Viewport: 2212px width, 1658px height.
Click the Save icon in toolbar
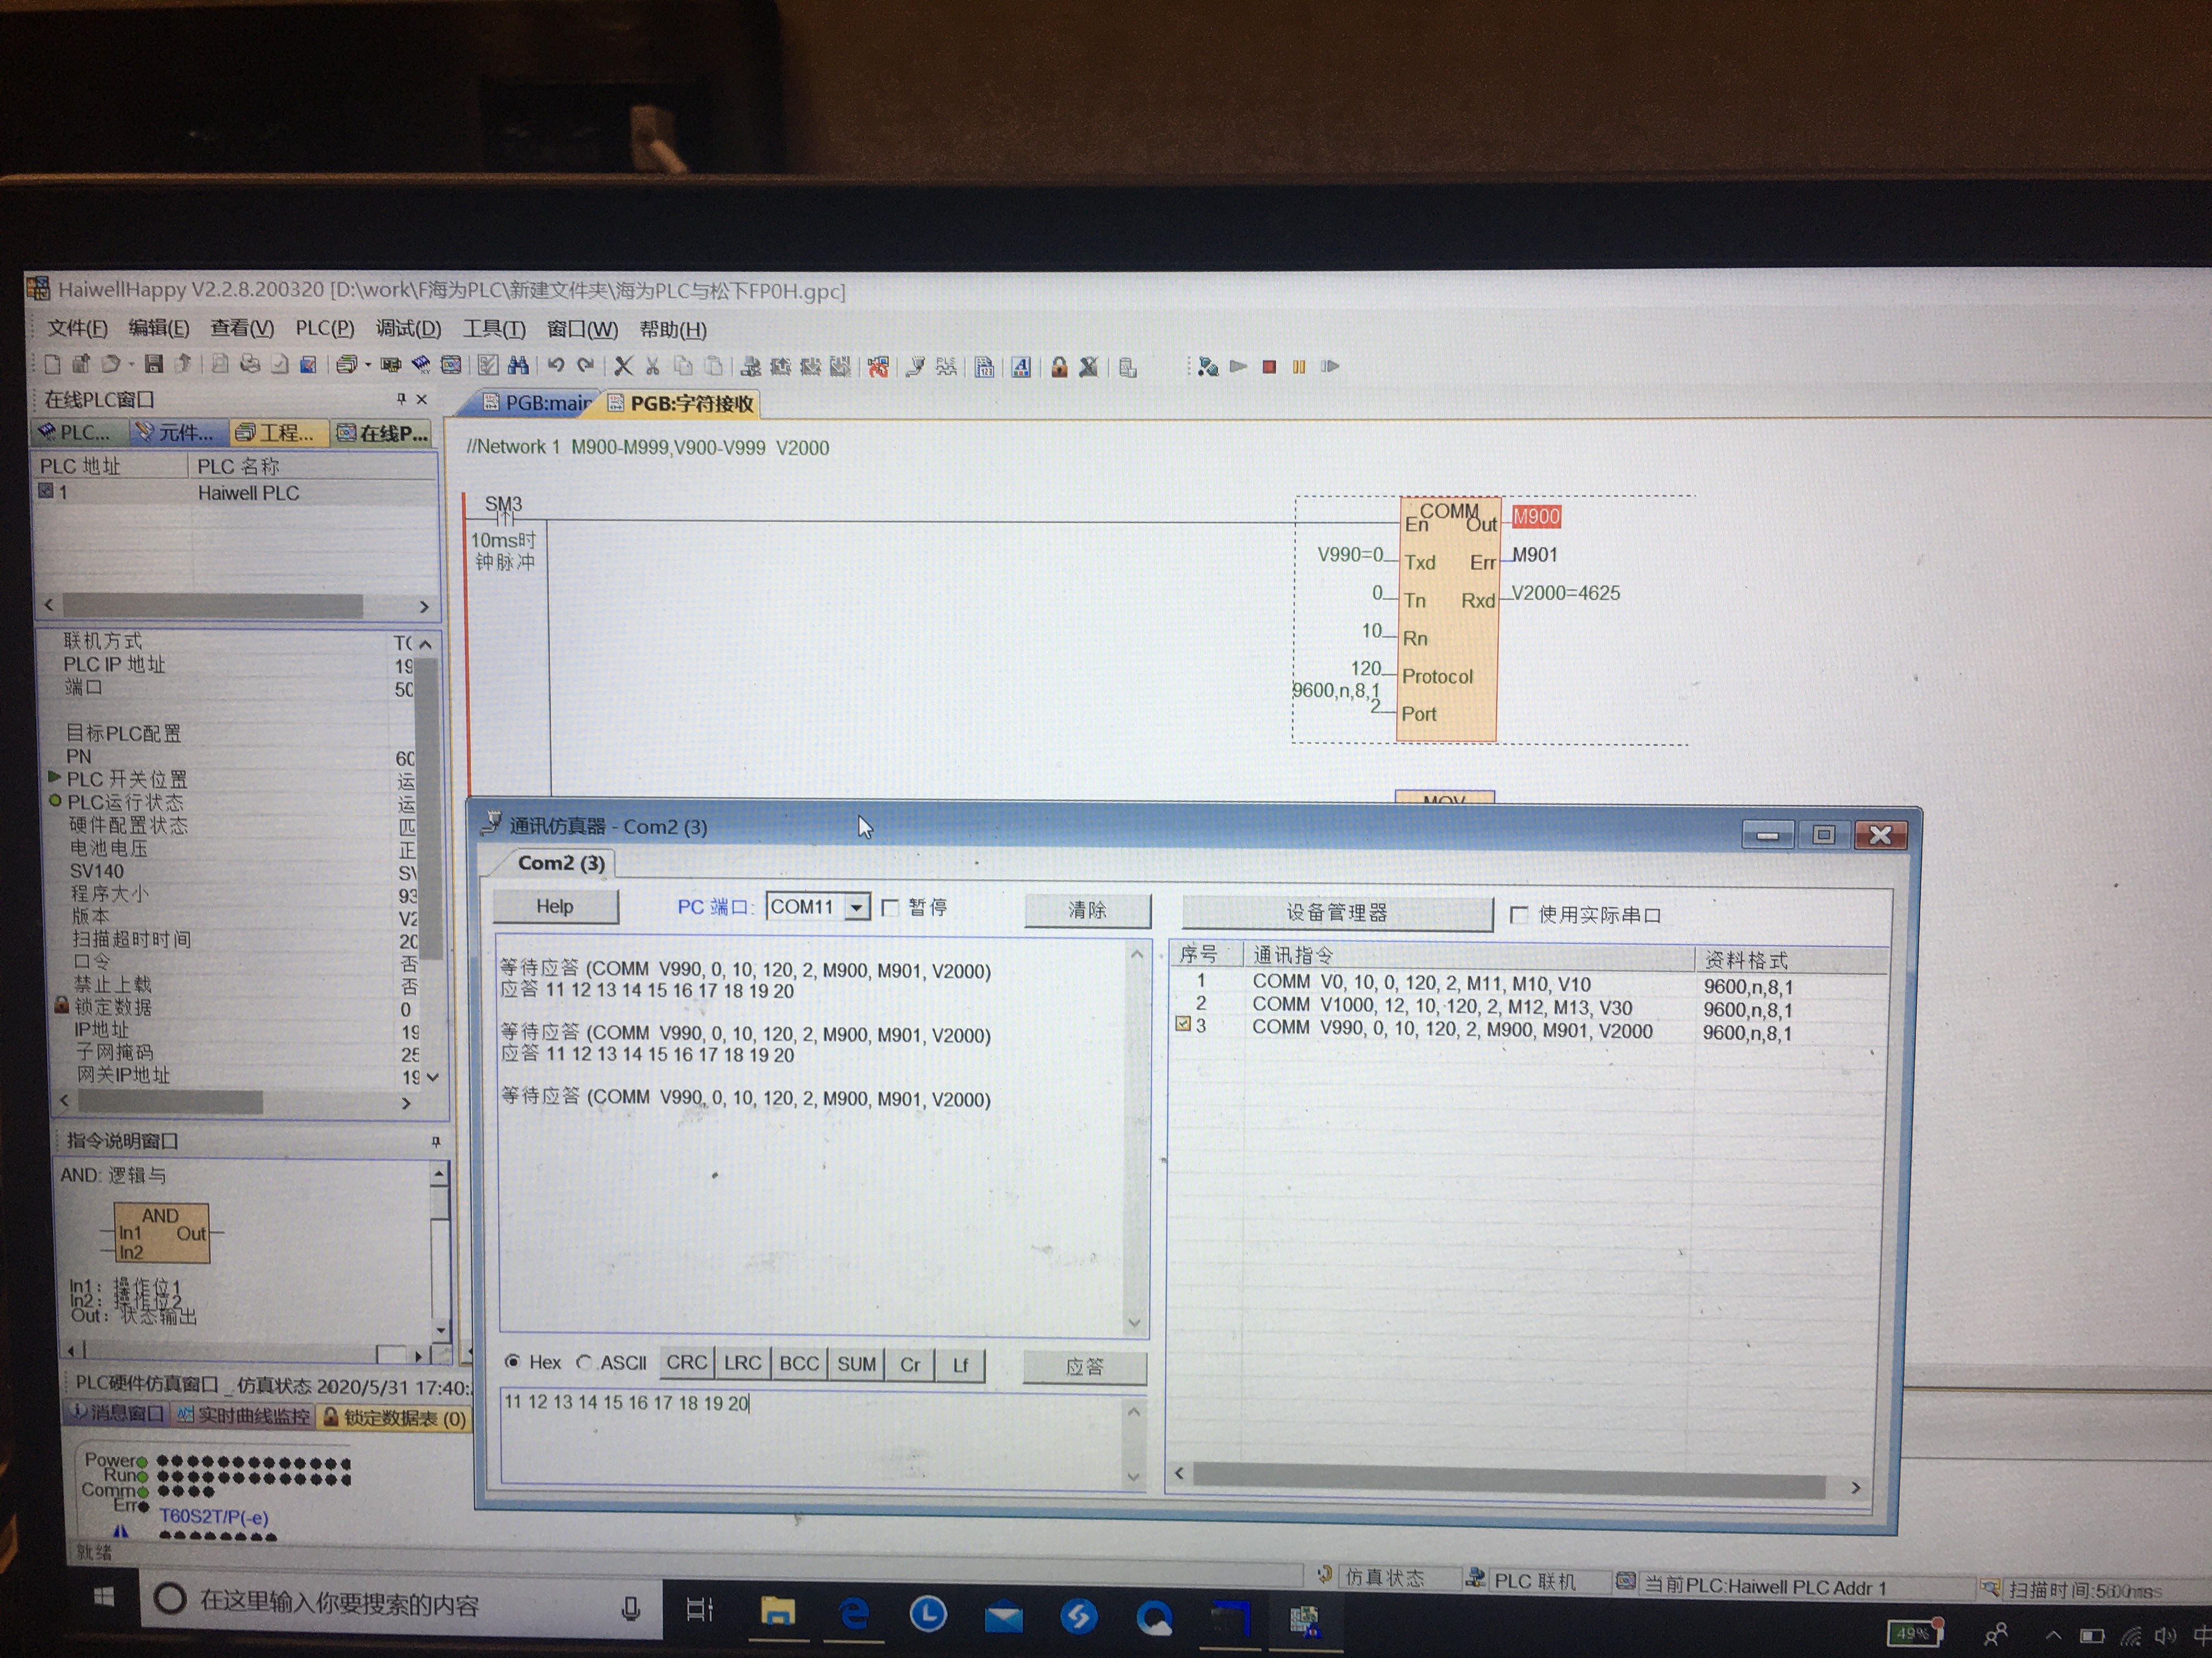(x=153, y=365)
